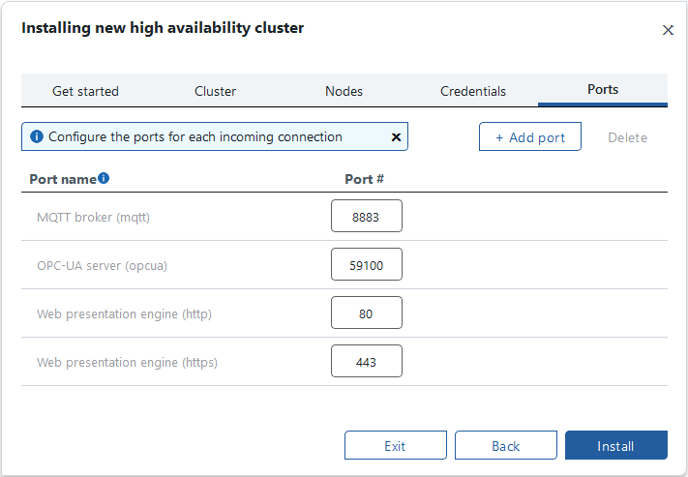The width and height of the screenshot is (688, 477).
Task: Select the Web presentation engine (http) label
Action: (124, 313)
